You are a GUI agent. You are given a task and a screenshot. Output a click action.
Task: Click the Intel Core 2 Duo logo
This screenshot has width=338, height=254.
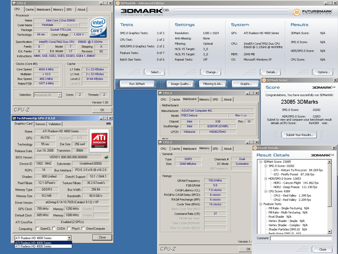point(98,27)
